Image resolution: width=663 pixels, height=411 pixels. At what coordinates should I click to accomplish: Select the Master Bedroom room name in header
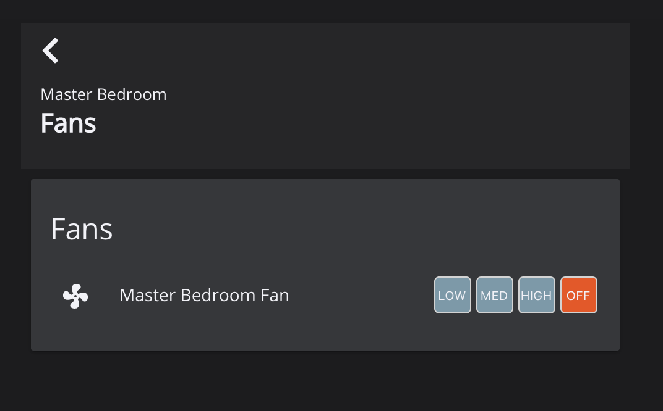coord(103,94)
